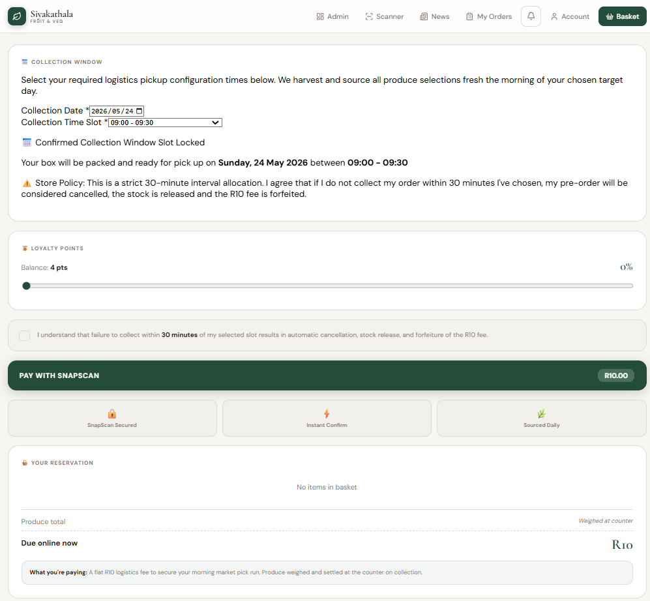Screen dimensions: 650x601
Task: View My Orders
Action: [489, 16]
